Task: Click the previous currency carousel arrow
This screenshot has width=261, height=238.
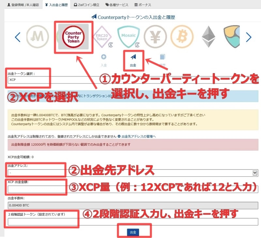Action: (x=18, y=37)
